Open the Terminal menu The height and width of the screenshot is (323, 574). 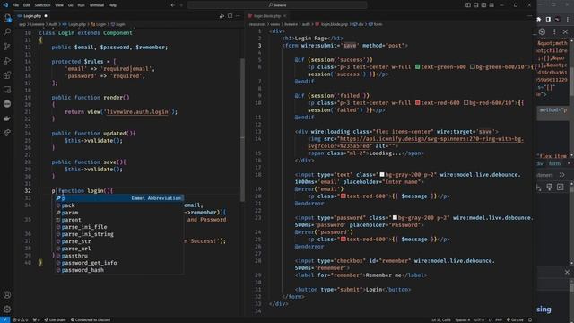(x=97, y=5)
